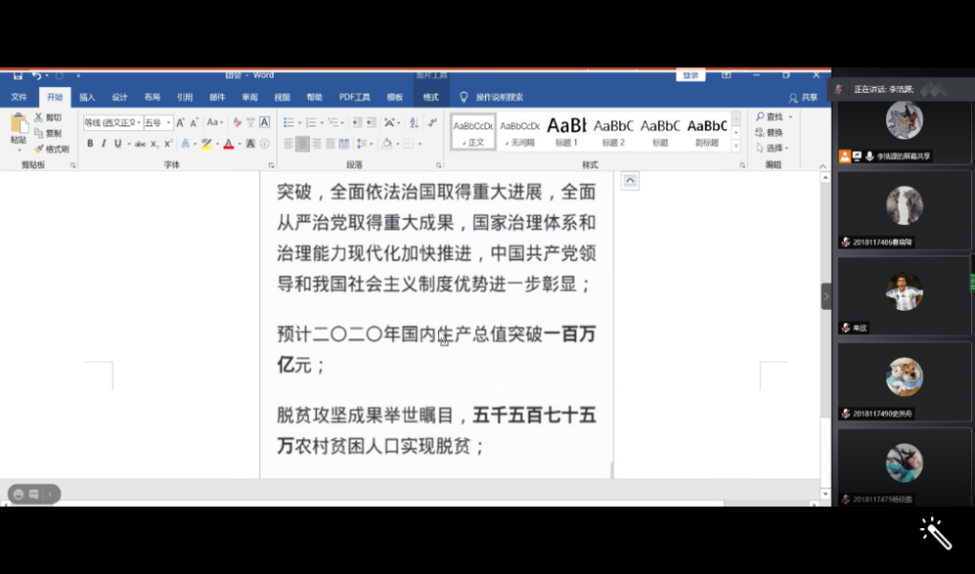Click the Grow Font icon
Image resolution: width=975 pixels, height=574 pixels.
pos(180,122)
